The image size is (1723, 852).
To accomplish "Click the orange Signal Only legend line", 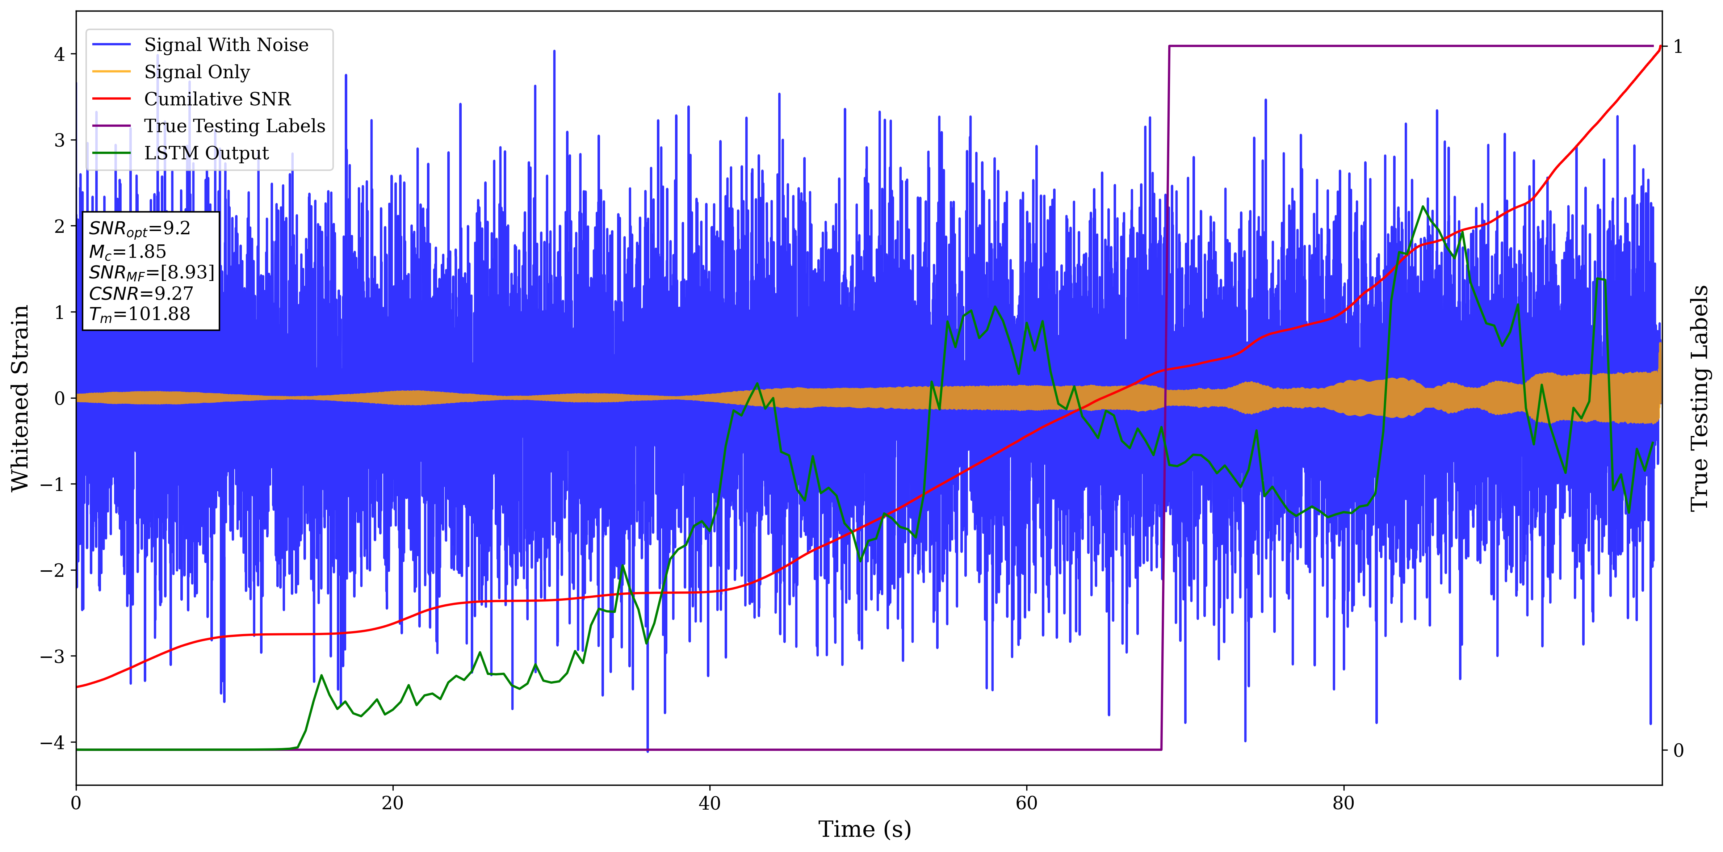I will coord(111,72).
